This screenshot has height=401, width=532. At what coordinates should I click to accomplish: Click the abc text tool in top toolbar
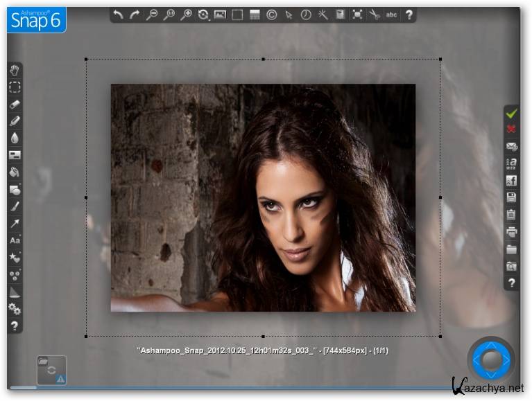coord(392,15)
